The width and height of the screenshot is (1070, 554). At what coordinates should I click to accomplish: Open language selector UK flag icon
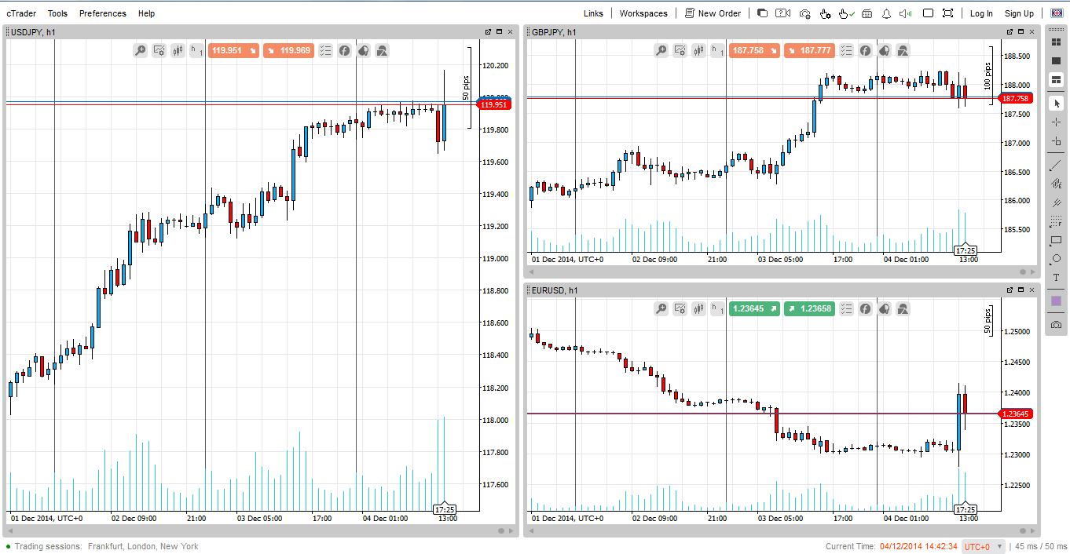[1056, 13]
